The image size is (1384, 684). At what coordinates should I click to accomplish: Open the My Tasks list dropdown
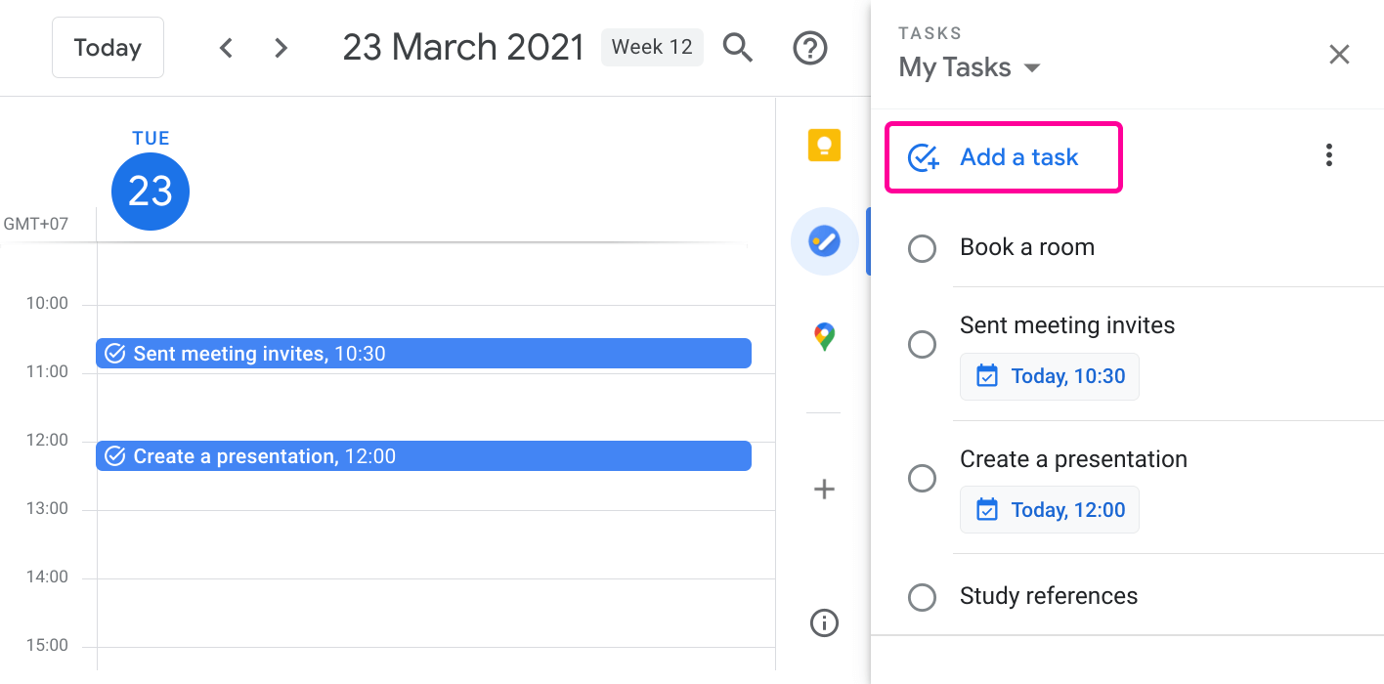[970, 66]
